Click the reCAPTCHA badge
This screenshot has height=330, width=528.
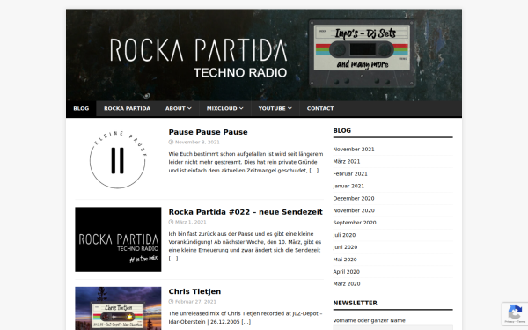pyautogui.click(x=515, y=314)
